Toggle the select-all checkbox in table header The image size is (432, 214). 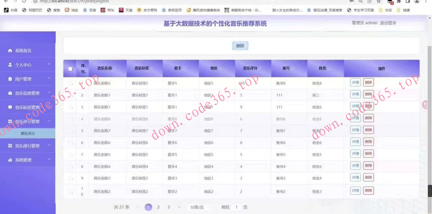[x=70, y=69]
